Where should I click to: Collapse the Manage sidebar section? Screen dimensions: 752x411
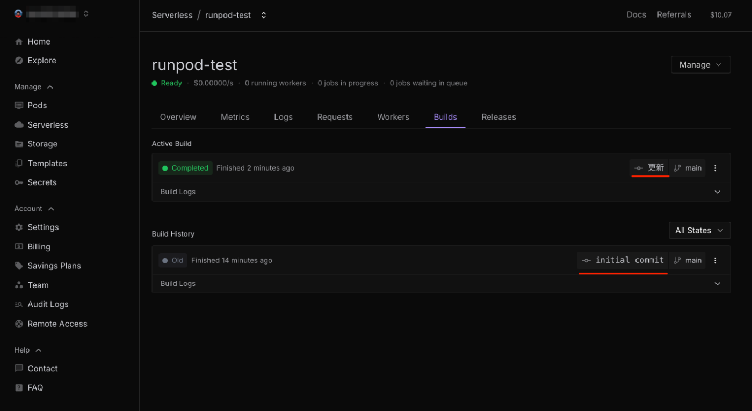point(50,87)
